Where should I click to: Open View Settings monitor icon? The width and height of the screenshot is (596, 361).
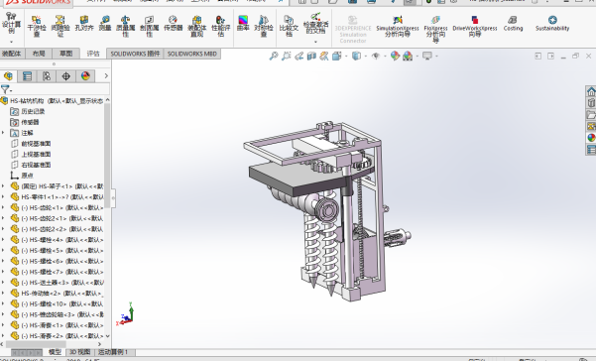427,57
